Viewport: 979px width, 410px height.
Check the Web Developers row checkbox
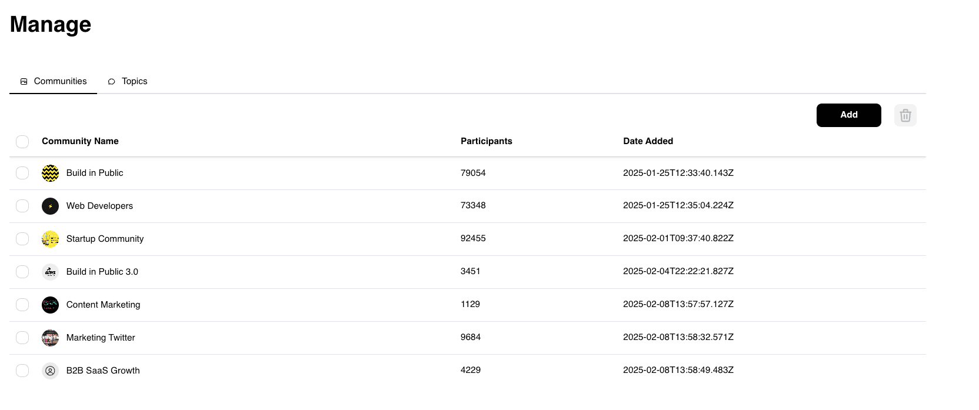pyautogui.click(x=22, y=206)
